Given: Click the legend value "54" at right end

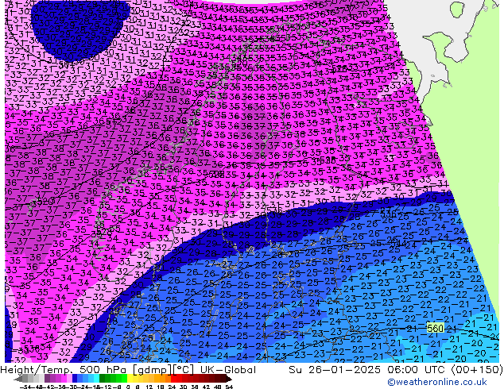Looking at the screenshot, I should tap(229, 387).
